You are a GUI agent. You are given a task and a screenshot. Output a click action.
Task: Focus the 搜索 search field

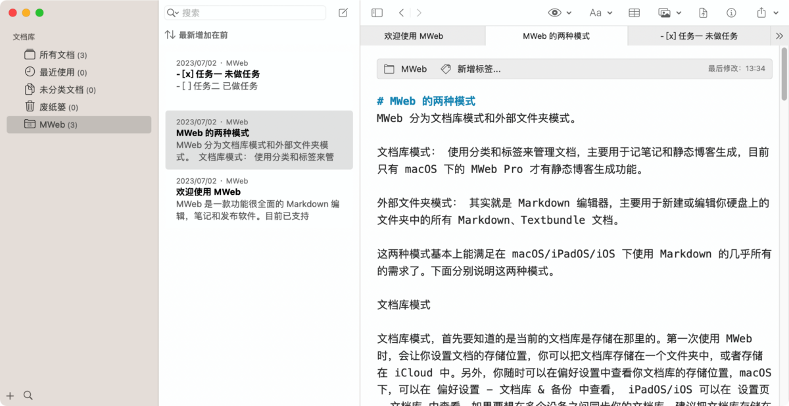pyautogui.click(x=245, y=13)
